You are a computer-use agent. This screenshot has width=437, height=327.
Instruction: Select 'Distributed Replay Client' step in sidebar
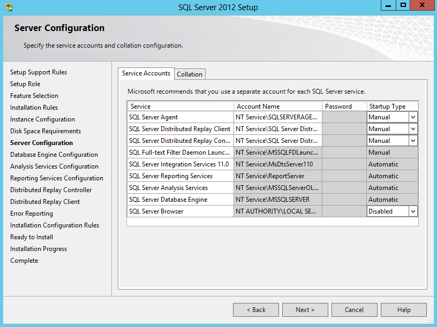pyautogui.click(x=45, y=202)
